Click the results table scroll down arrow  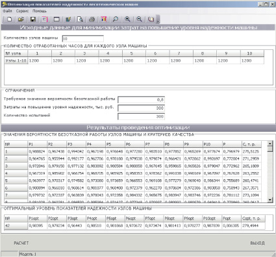click(270, 200)
